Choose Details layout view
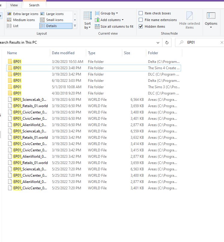This screenshot has width=224, height=242. (56, 26)
